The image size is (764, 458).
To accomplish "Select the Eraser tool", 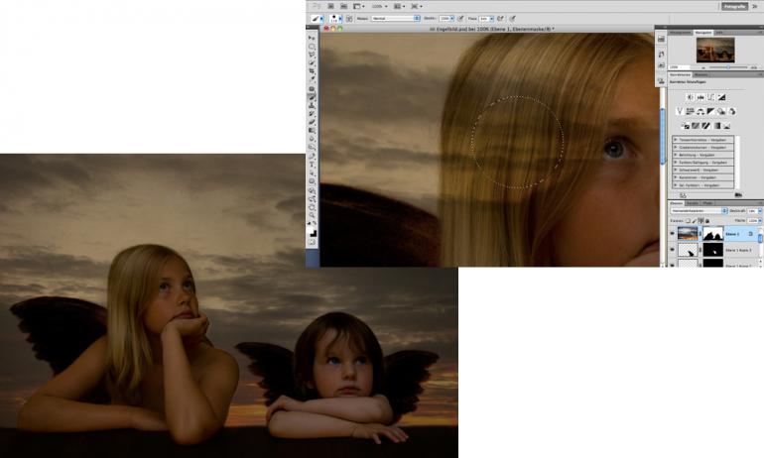I will 312,122.
